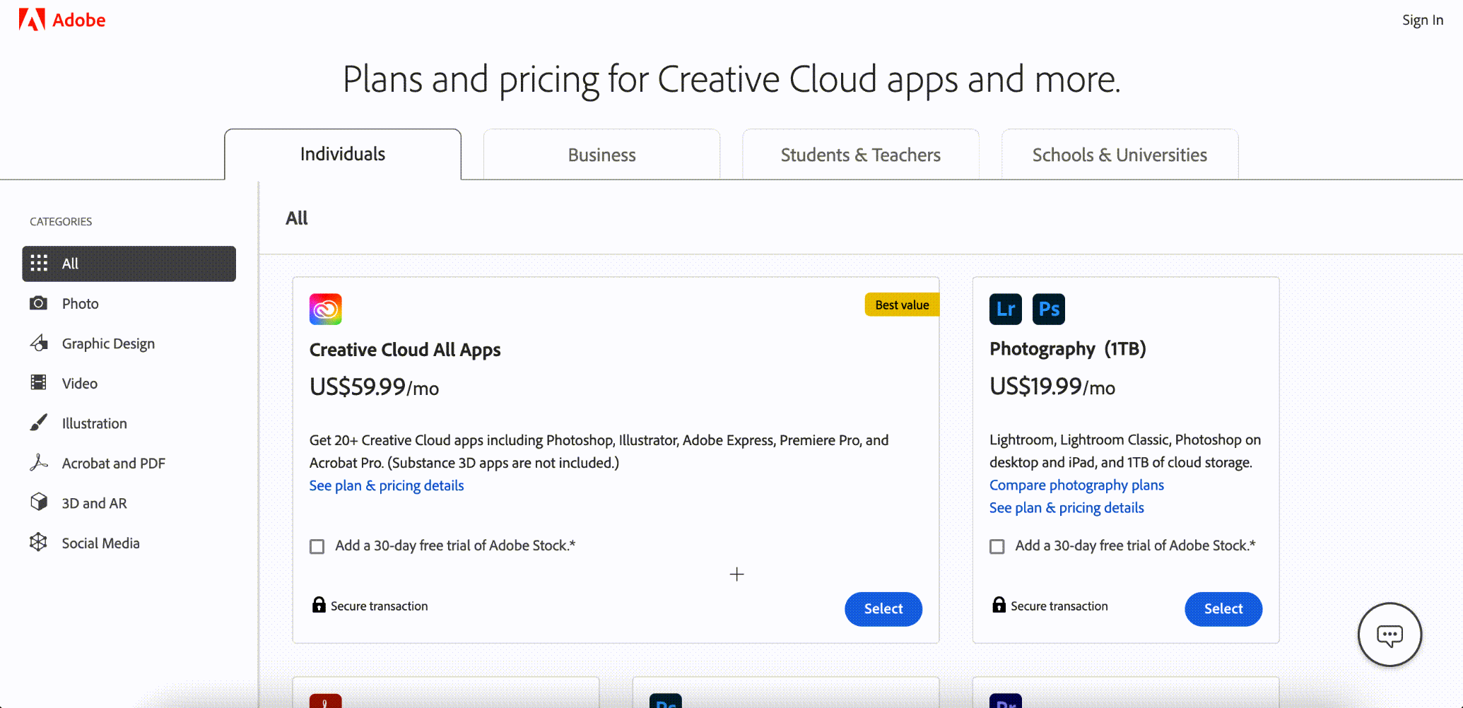Click the Lightroom Lr icon

pyautogui.click(x=1005, y=309)
